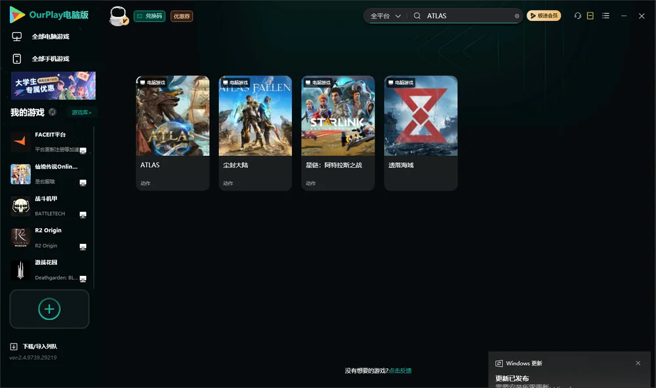Click the search magnifier icon

(417, 16)
